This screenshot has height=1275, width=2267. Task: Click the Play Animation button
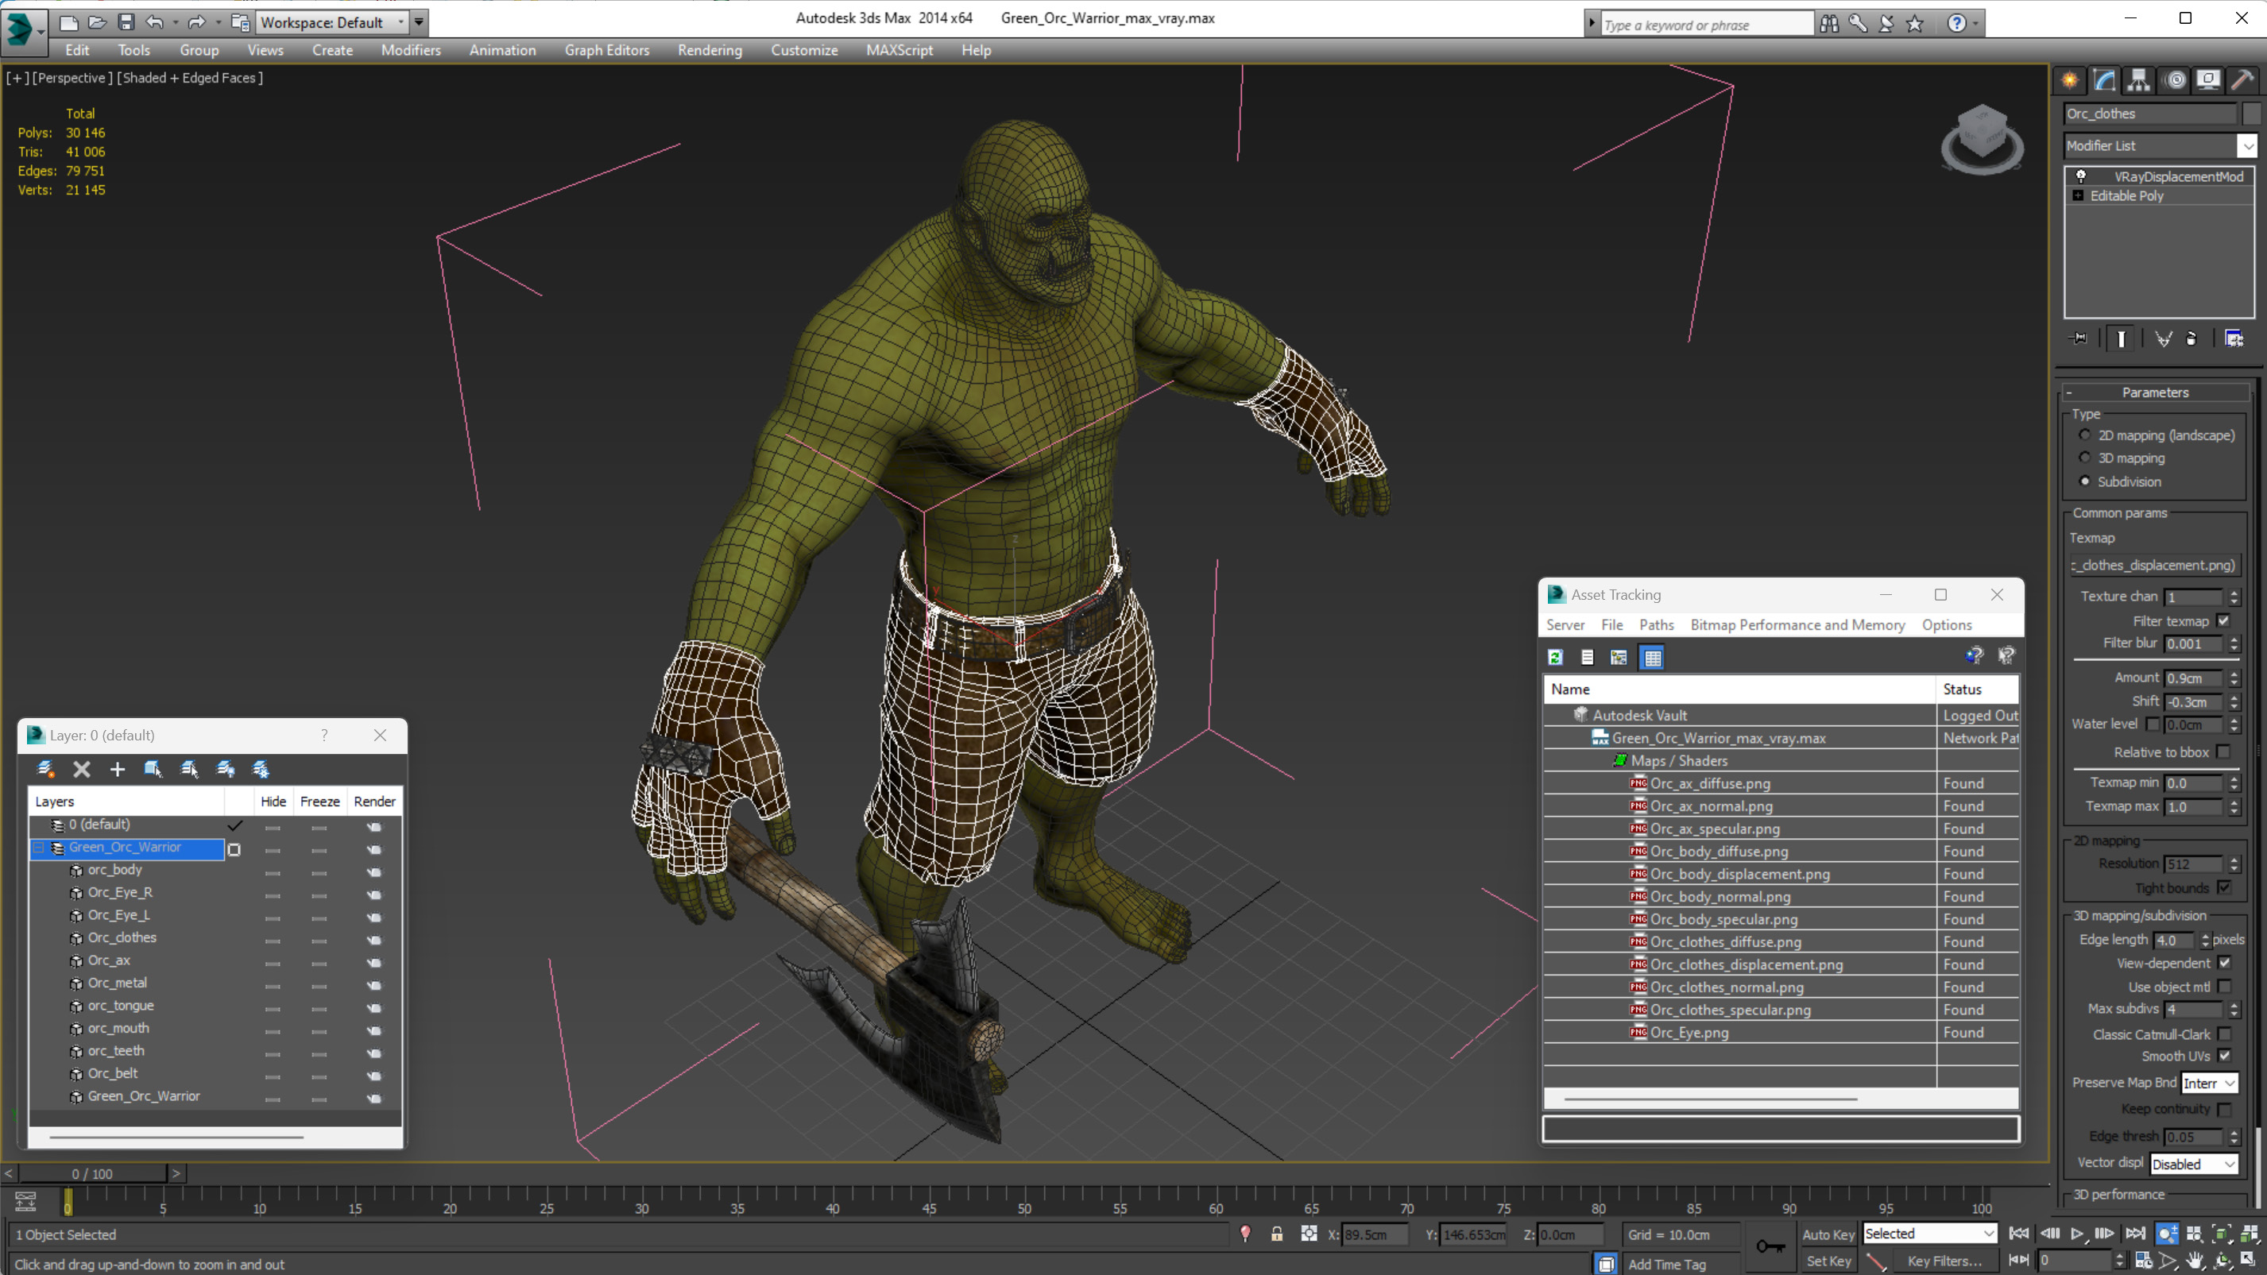coord(2077,1234)
